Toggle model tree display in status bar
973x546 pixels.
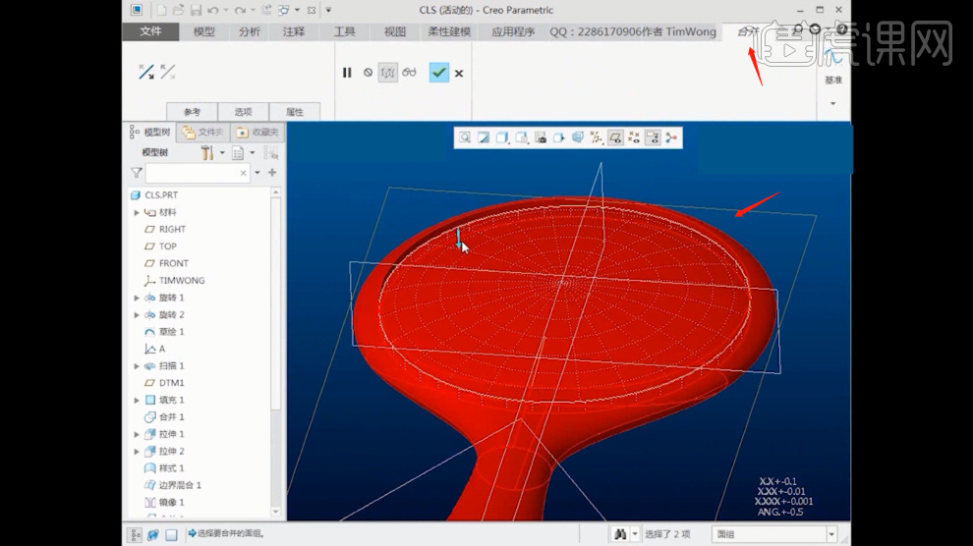(x=136, y=534)
